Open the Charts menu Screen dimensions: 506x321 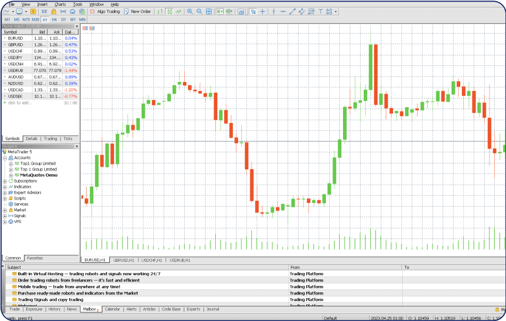(60, 4)
